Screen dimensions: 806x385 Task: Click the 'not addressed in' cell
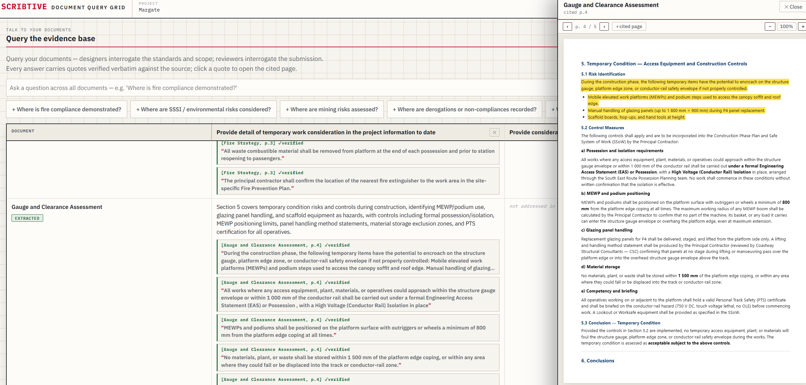pyautogui.click(x=532, y=206)
